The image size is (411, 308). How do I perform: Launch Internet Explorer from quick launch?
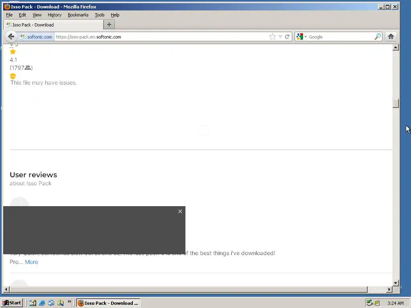click(x=42, y=303)
